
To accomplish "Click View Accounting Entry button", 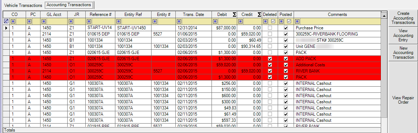I will 403,35.
